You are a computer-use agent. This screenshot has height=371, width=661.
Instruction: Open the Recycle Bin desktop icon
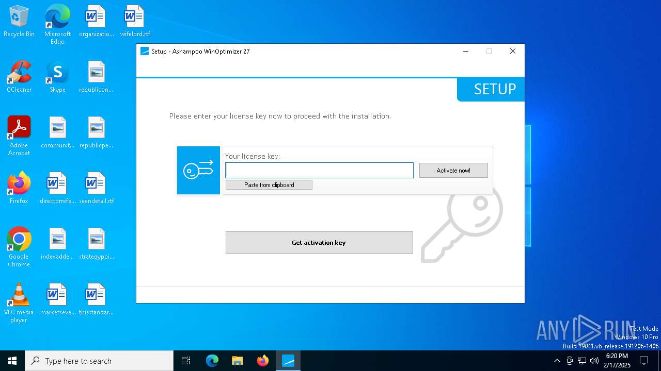click(x=19, y=22)
